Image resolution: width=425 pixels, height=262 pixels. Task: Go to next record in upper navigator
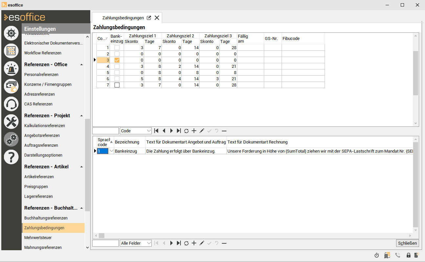pyautogui.click(x=171, y=131)
